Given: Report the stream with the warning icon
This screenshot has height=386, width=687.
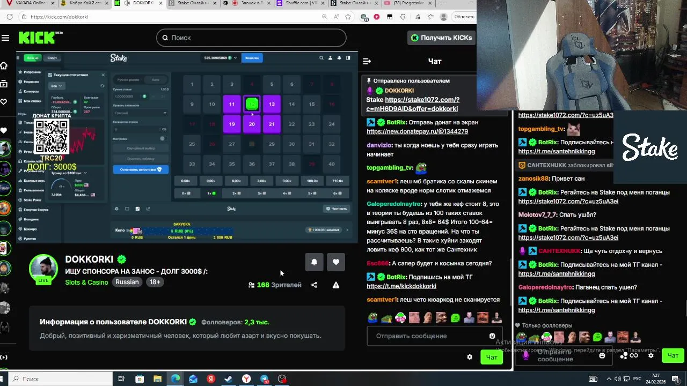Looking at the screenshot, I should [x=336, y=285].
